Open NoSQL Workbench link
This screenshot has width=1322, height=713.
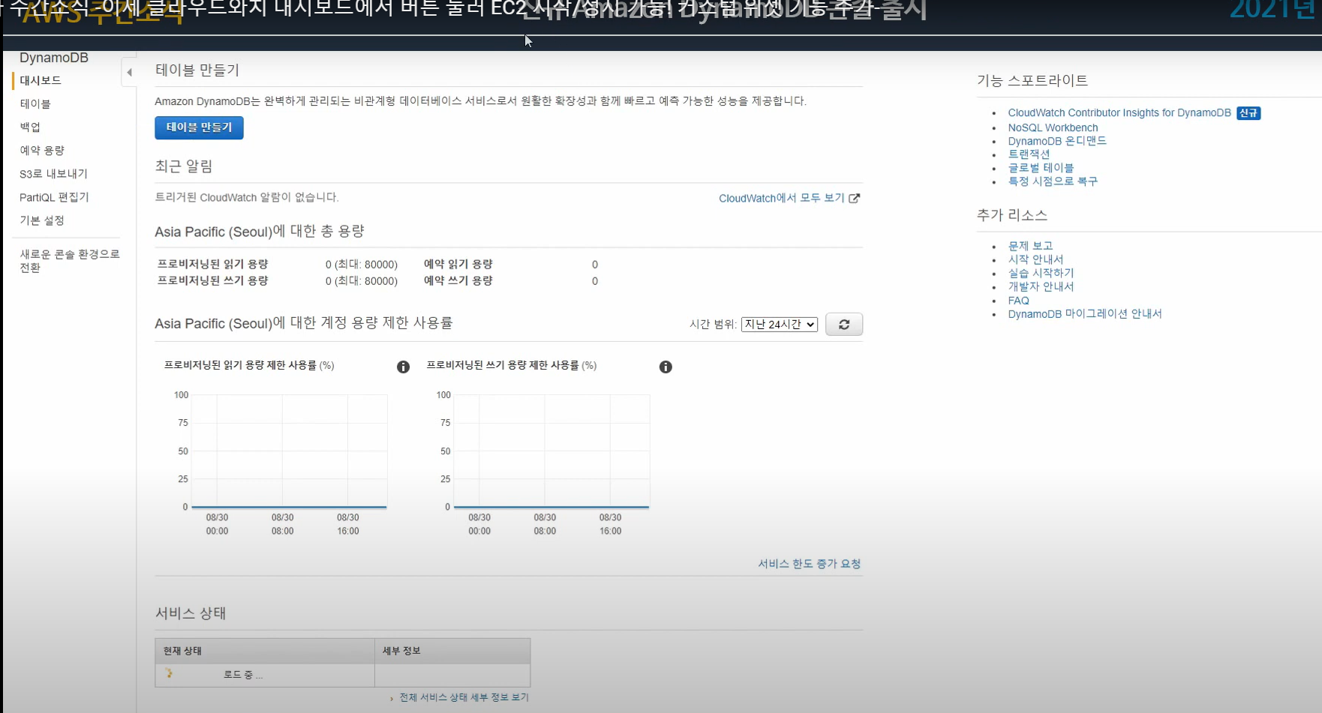tap(1053, 127)
